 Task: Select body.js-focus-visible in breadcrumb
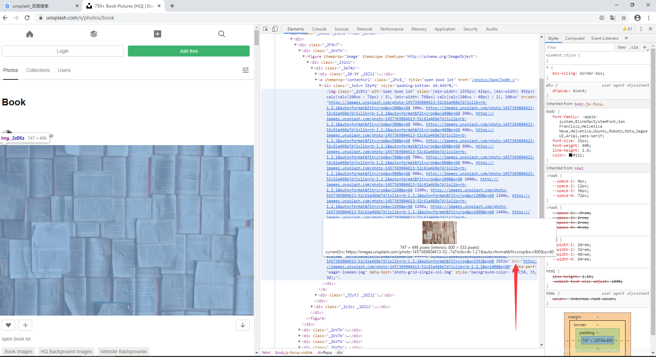294,353
